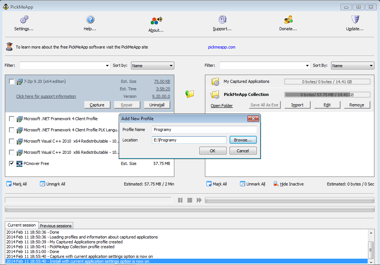
Task: Check Visual C++ 2010 x64 Redistributable
Action: pos(12,141)
